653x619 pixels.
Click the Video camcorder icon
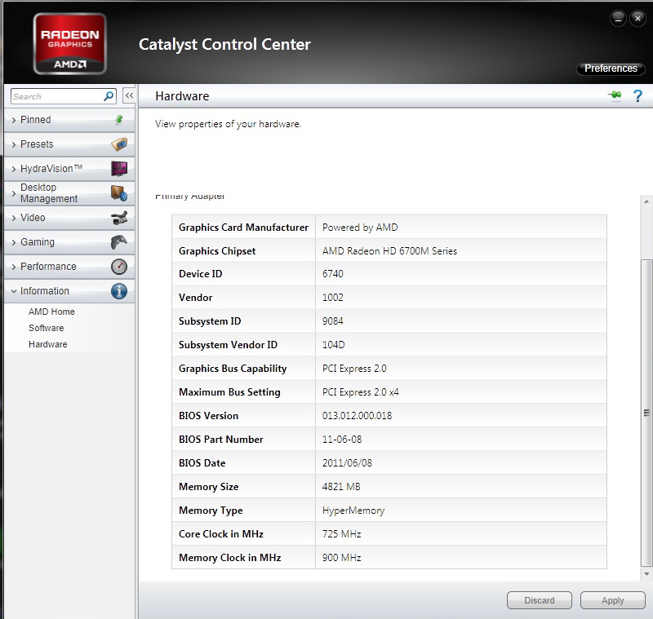pos(119,218)
